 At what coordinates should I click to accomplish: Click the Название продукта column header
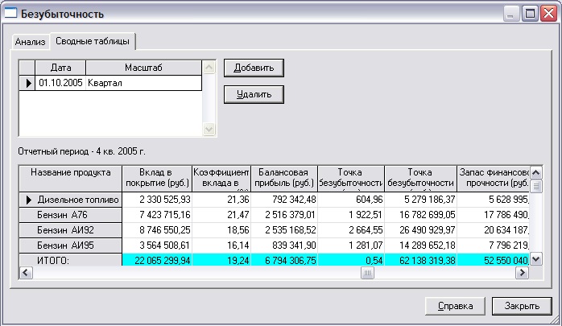pos(71,179)
